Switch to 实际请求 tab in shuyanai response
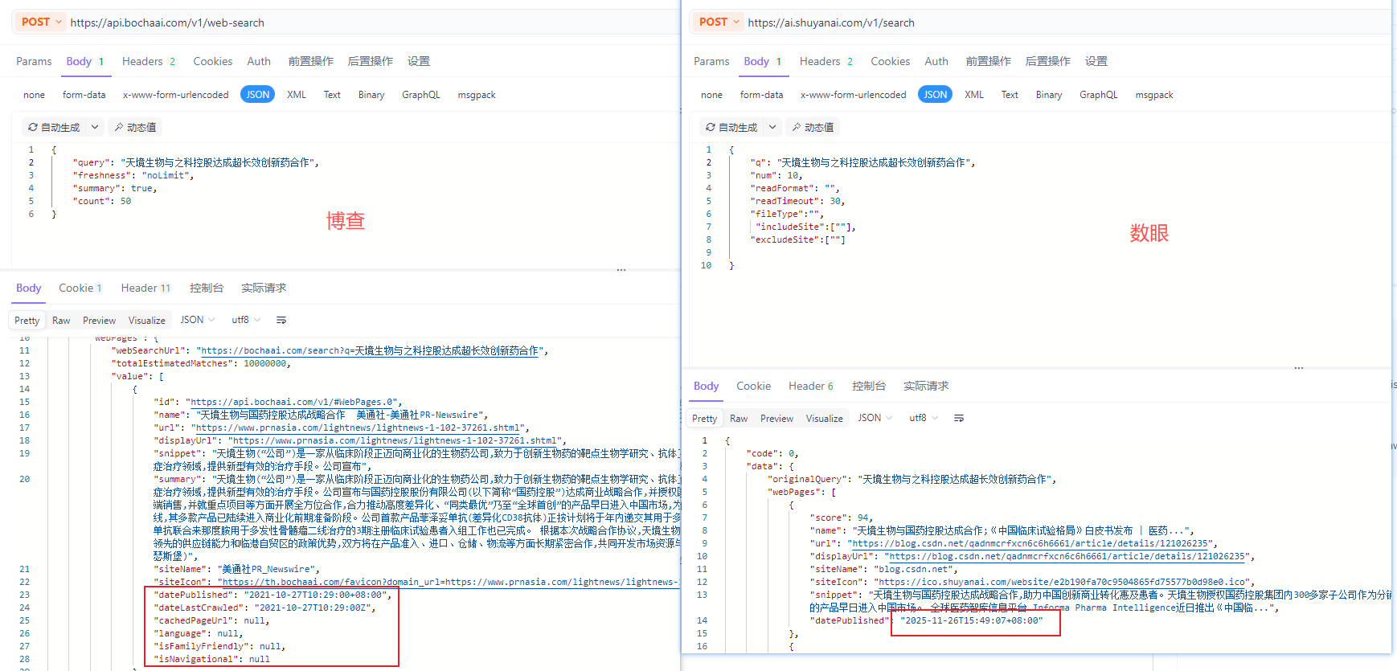Image resolution: width=1397 pixels, height=671 pixels. (x=926, y=386)
